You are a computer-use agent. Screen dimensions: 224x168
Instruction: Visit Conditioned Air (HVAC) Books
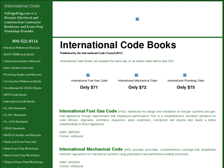click(x=22, y=88)
